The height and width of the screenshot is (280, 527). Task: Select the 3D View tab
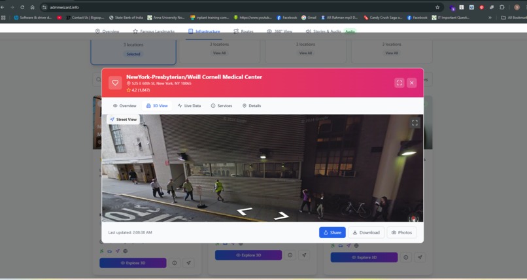click(x=157, y=105)
